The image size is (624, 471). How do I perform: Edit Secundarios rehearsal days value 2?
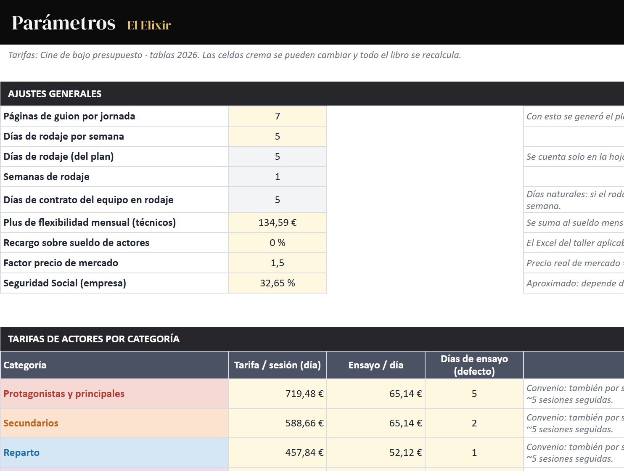(x=474, y=423)
